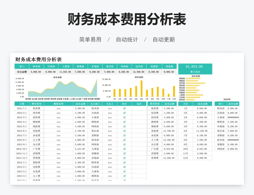Select the 2024/12/1 date cell
The width and height of the screenshot is (254, 195).
click(x=22, y=158)
